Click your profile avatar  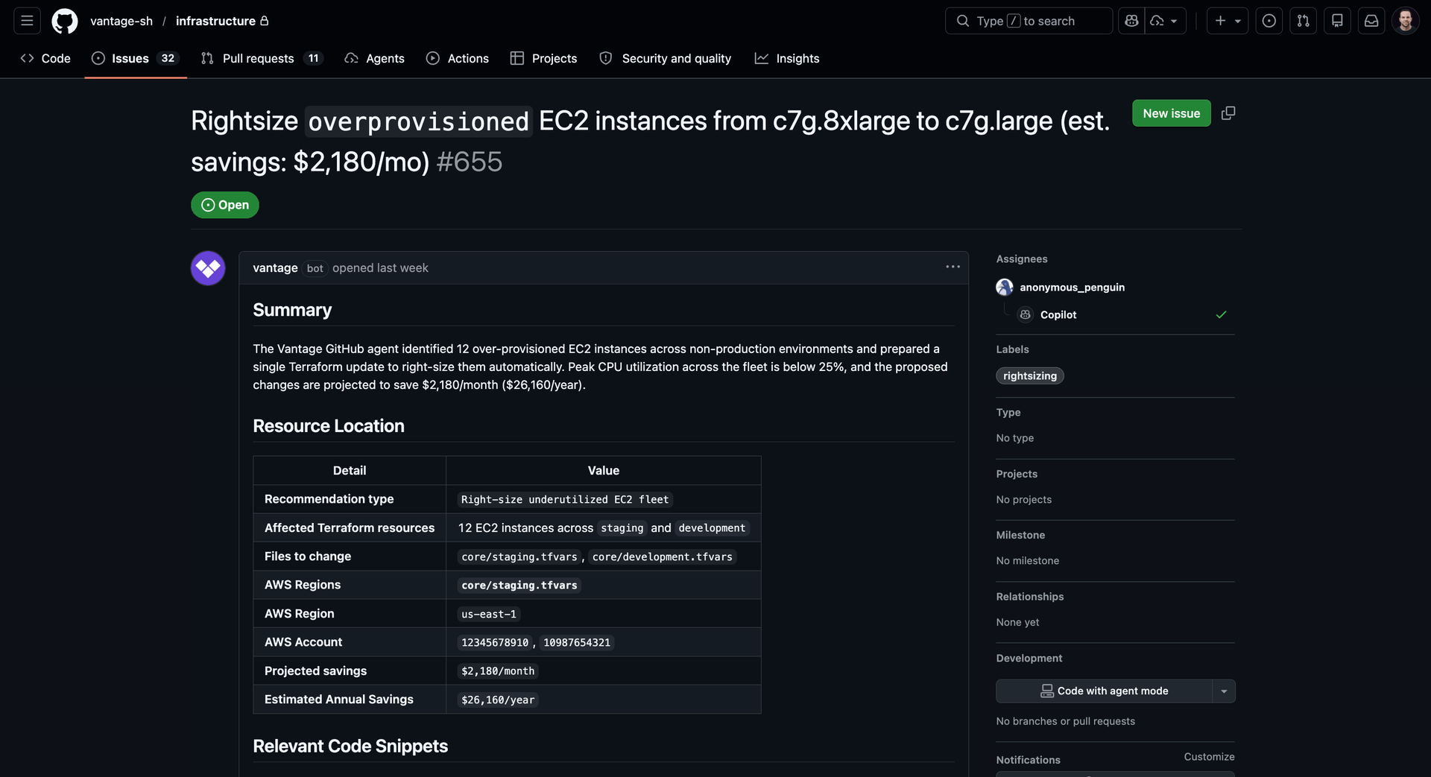pos(1406,20)
